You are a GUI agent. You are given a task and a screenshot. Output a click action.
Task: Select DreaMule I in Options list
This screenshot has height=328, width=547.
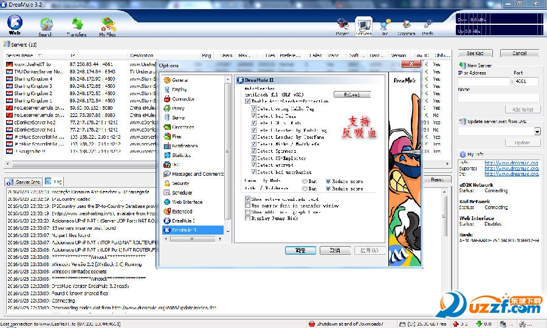[x=179, y=221]
